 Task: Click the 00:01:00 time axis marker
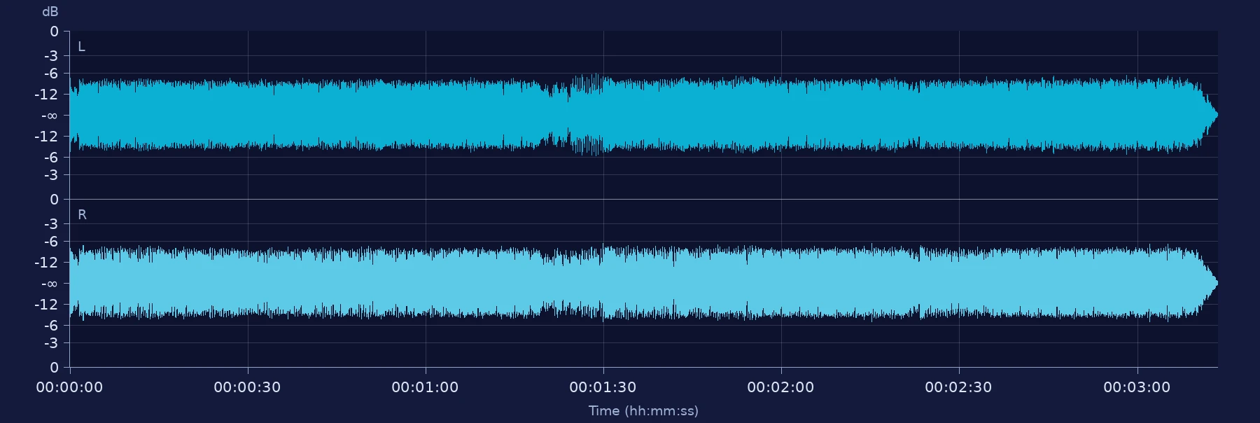point(425,387)
